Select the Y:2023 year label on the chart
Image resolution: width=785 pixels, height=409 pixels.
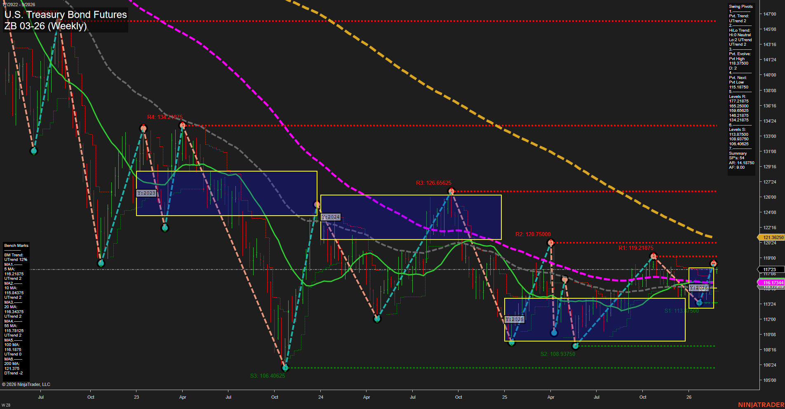pos(147,193)
